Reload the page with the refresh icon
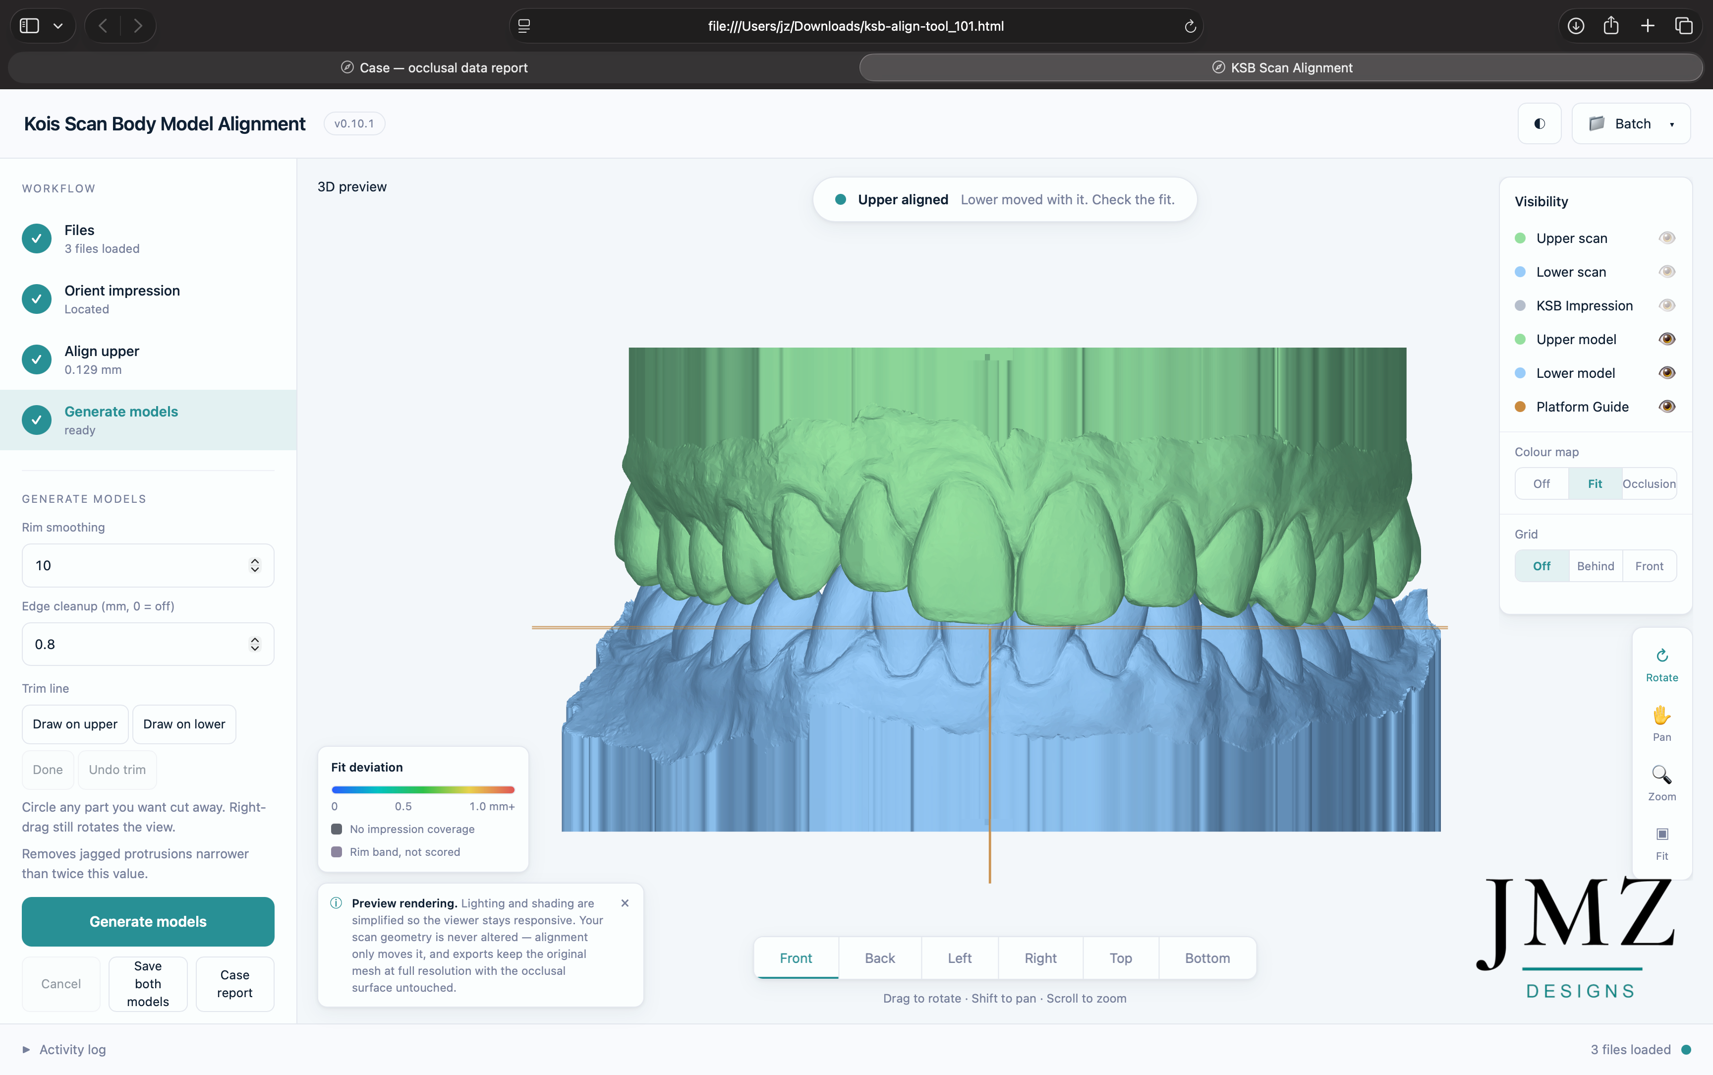Screen dimensions: 1713x1075 point(1190,26)
